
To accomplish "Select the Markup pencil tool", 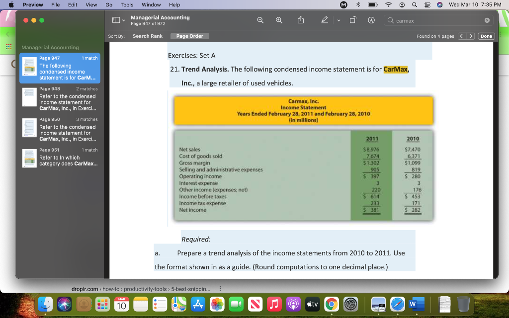I will pyautogui.click(x=324, y=20).
